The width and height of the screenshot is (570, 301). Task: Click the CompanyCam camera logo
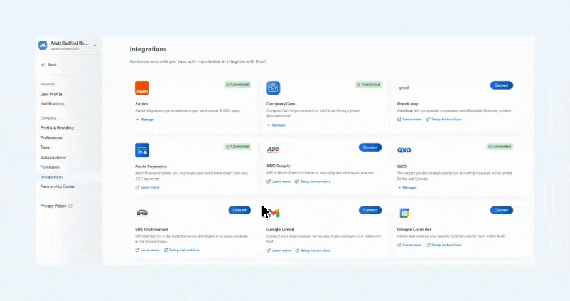(x=273, y=88)
